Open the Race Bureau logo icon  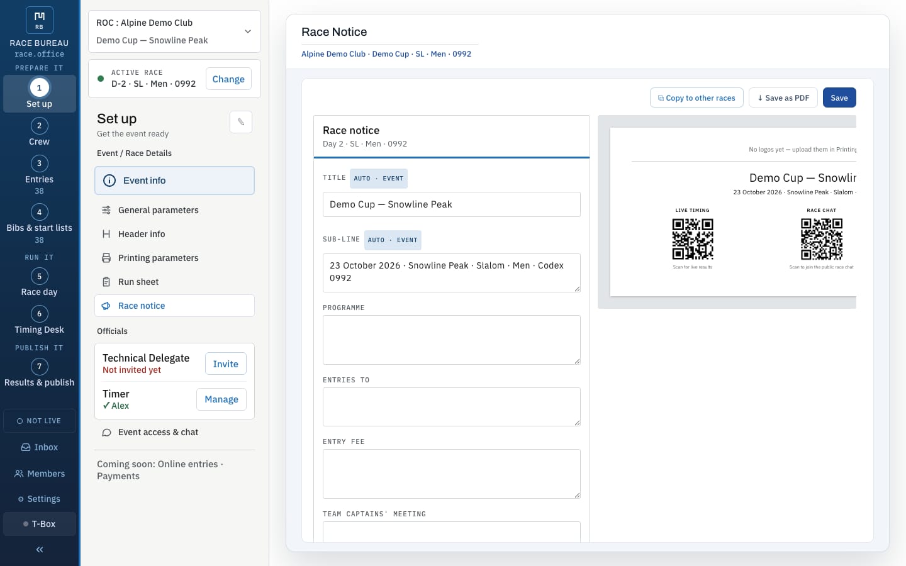point(39,20)
